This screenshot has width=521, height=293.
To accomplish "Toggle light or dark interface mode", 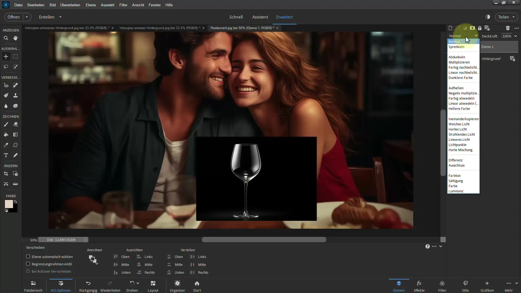I will coord(488,17).
